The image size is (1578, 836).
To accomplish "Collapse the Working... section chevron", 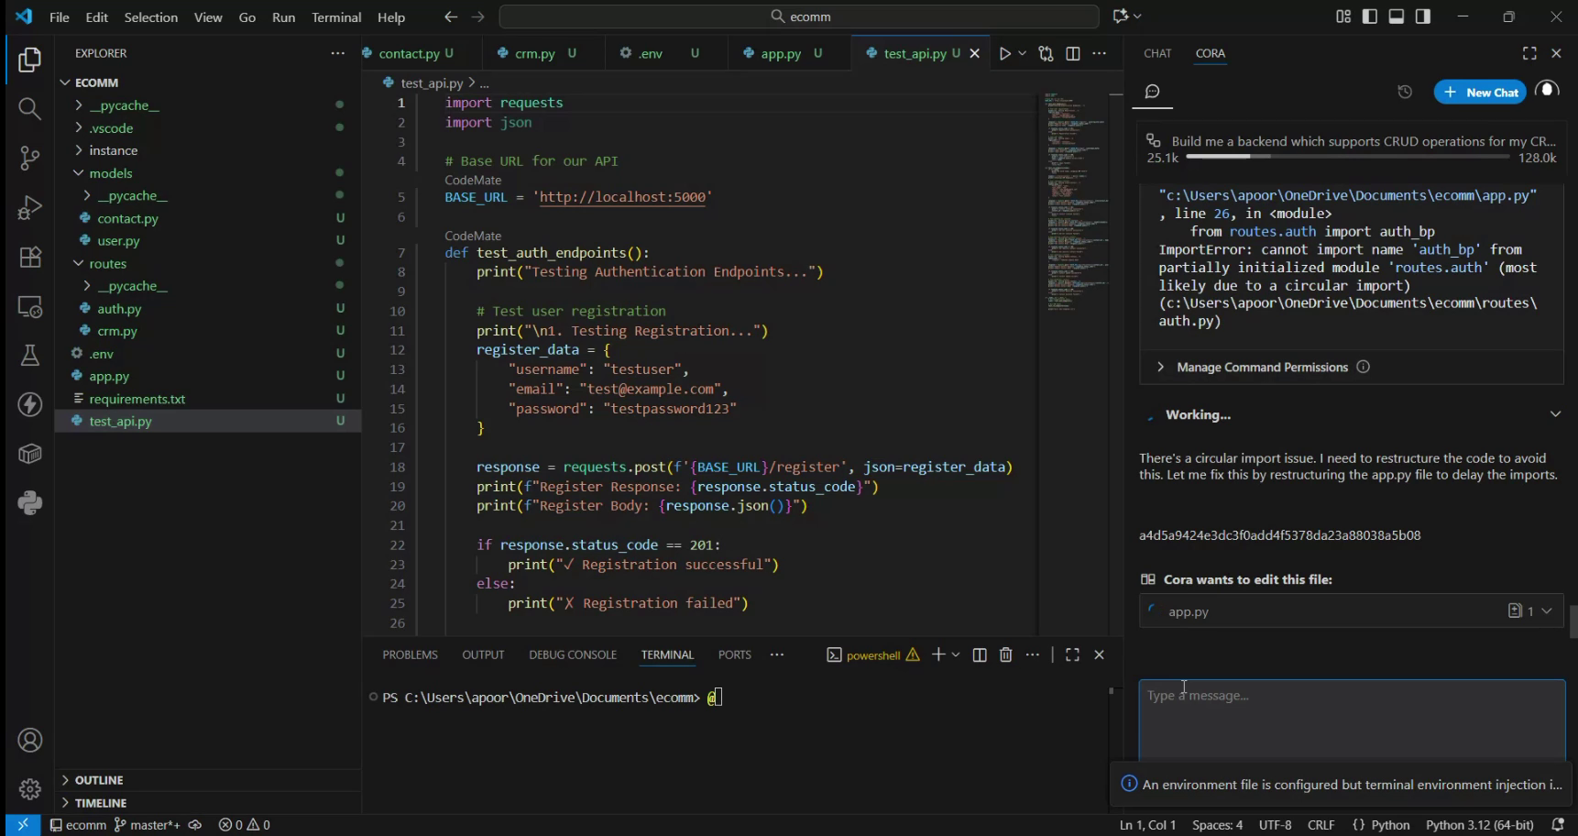I will (1555, 414).
